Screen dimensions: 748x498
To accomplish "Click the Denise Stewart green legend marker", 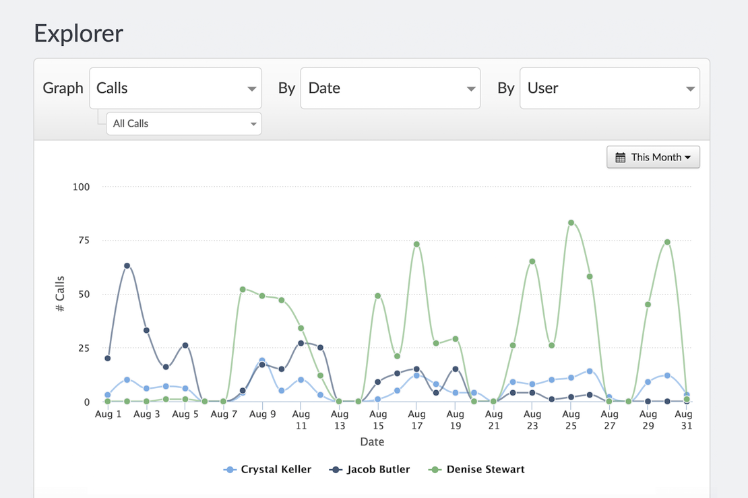I will click(435, 470).
